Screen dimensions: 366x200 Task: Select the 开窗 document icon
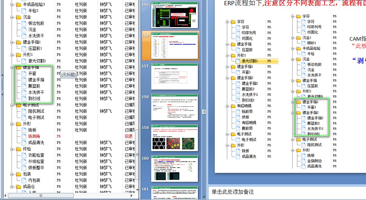click(24, 74)
